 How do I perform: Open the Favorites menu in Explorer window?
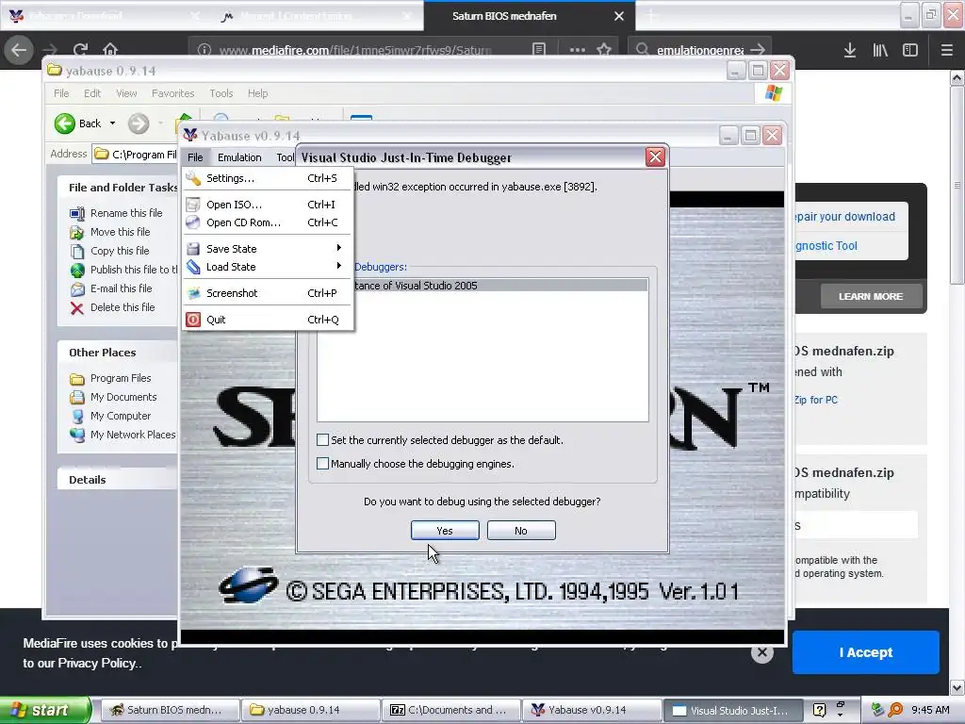(x=173, y=93)
